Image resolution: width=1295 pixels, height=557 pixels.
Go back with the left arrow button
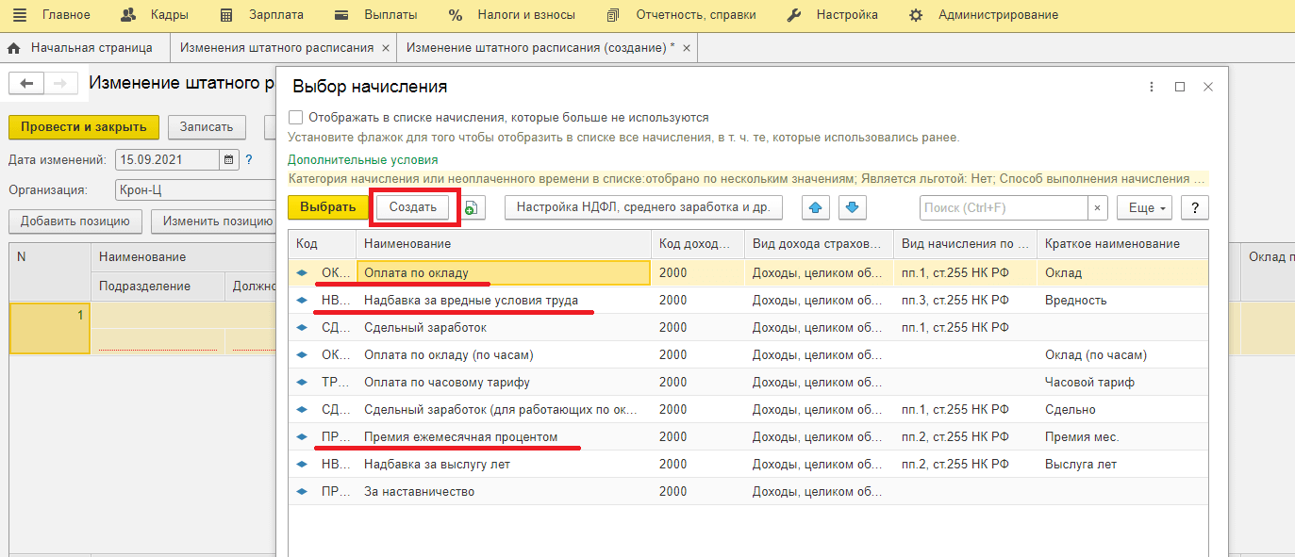(26, 84)
